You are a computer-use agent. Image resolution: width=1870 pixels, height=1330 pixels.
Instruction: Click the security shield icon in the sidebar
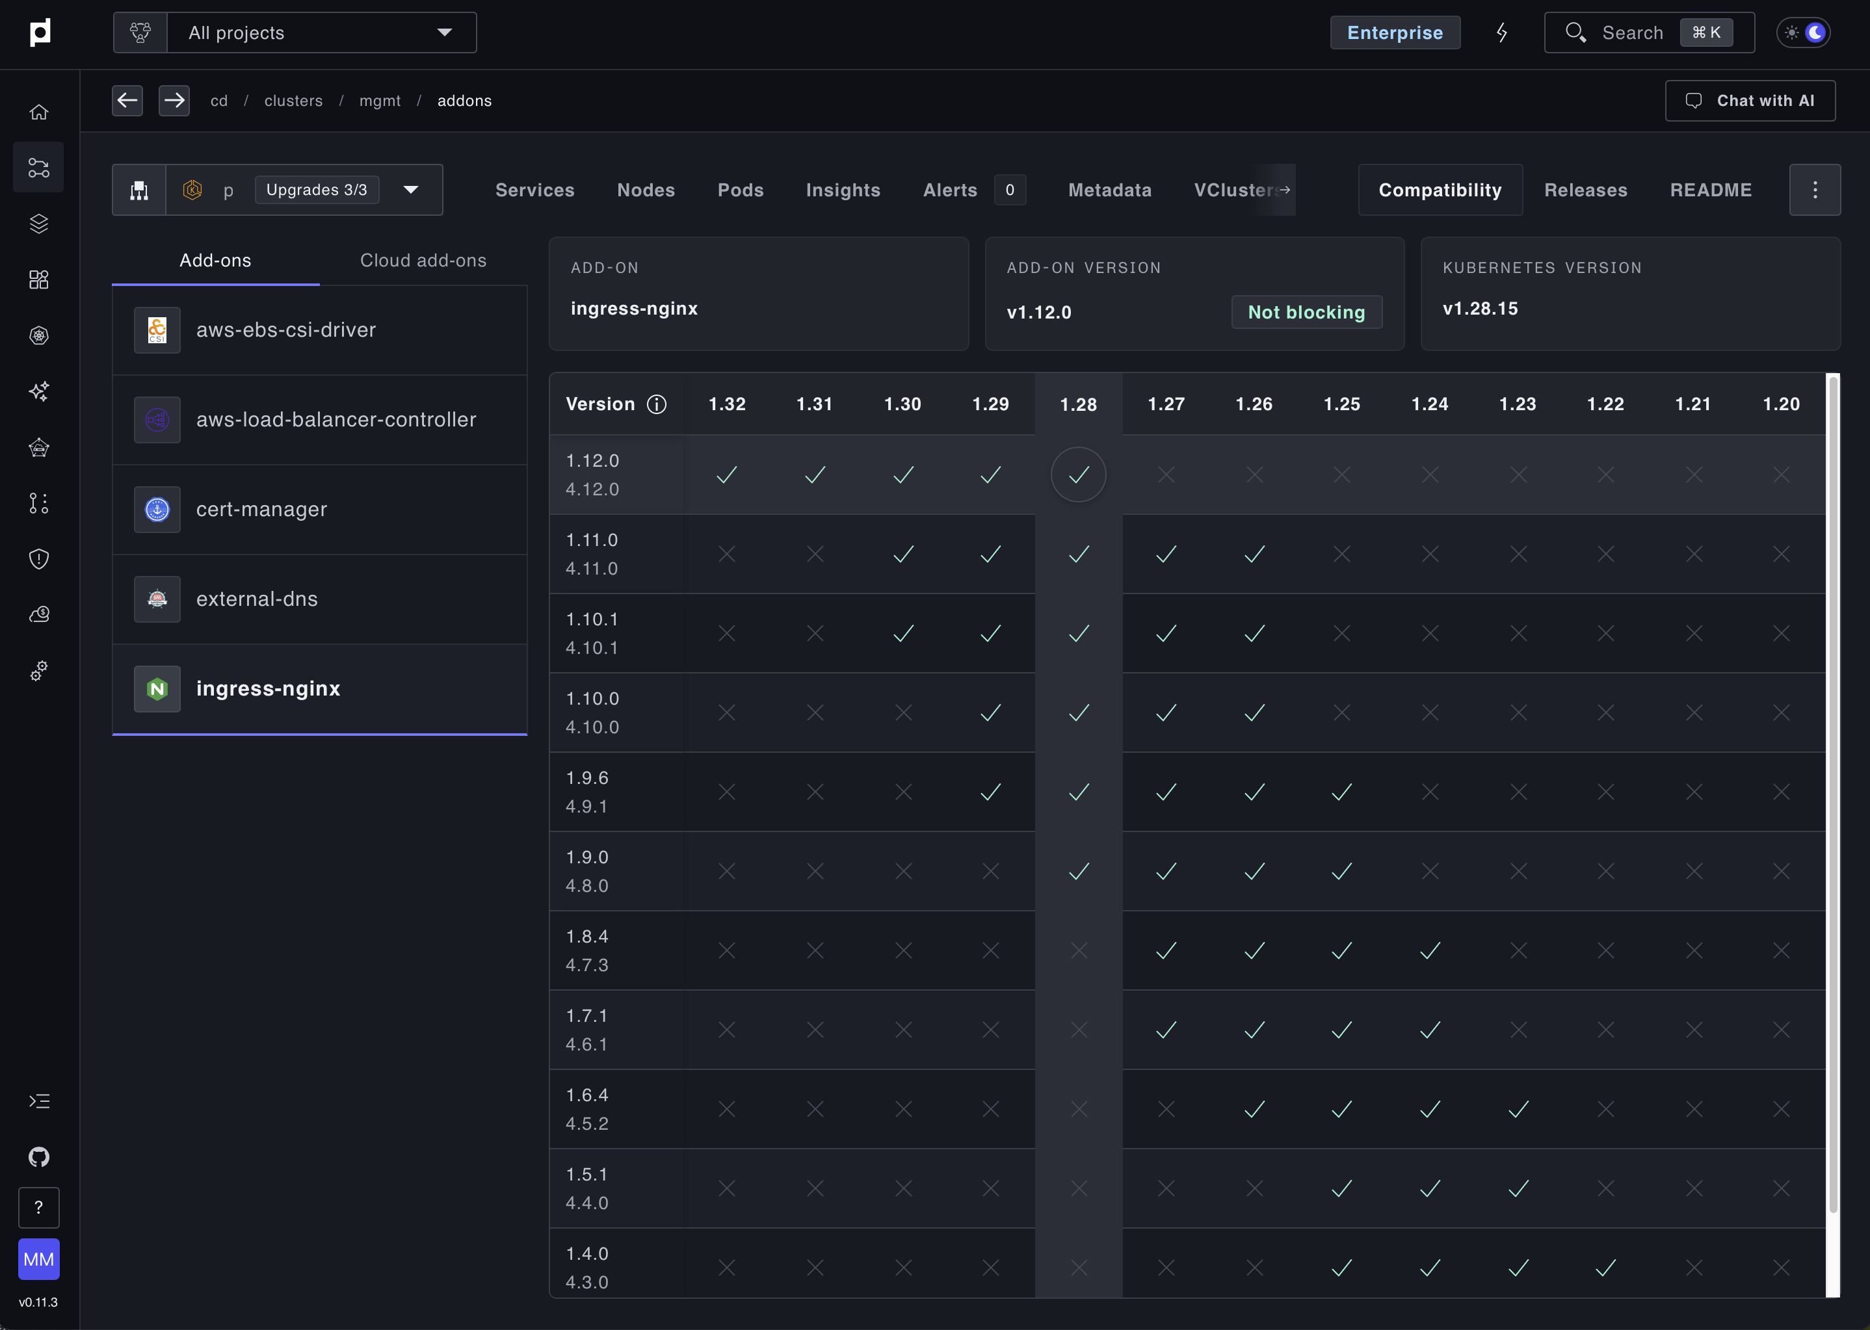click(x=38, y=559)
